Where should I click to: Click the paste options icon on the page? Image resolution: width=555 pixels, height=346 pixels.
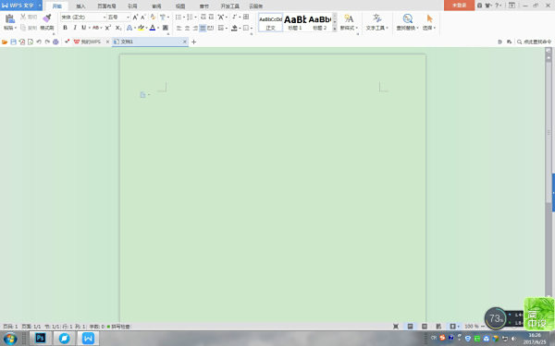click(142, 95)
